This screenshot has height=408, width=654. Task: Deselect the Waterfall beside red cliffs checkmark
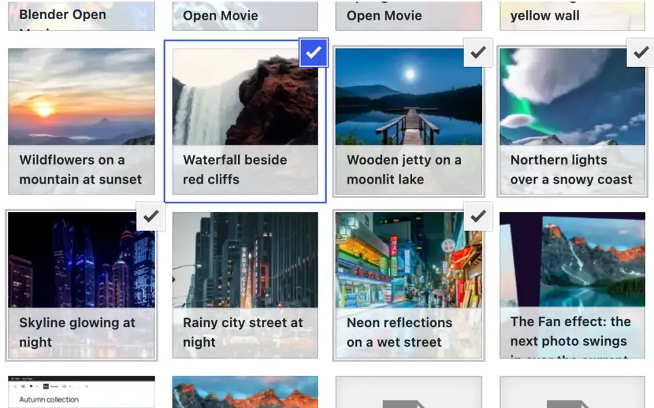[x=314, y=52]
